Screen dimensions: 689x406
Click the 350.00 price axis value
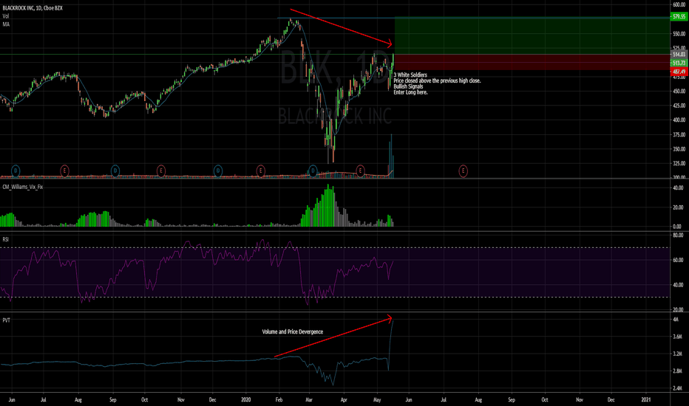(679, 149)
